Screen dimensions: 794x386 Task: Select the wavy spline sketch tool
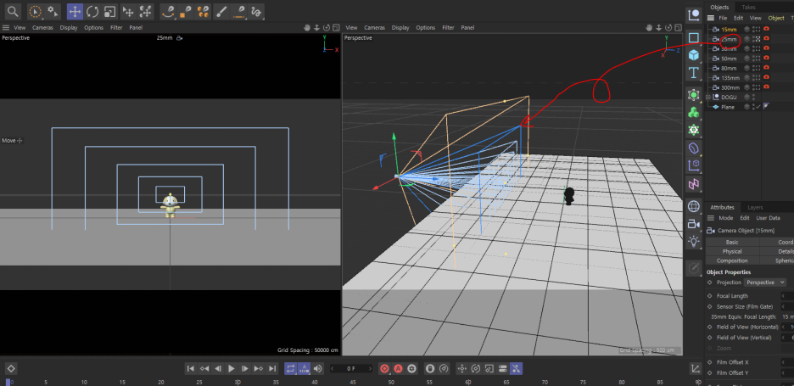pyautogui.click(x=257, y=11)
